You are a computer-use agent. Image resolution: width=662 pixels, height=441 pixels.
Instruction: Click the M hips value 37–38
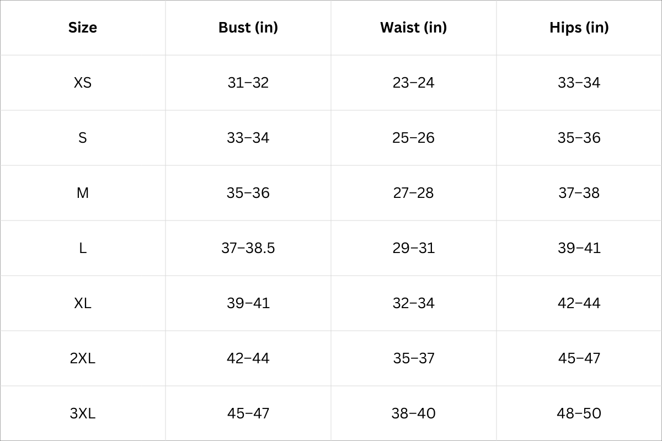tap(579, 193)
